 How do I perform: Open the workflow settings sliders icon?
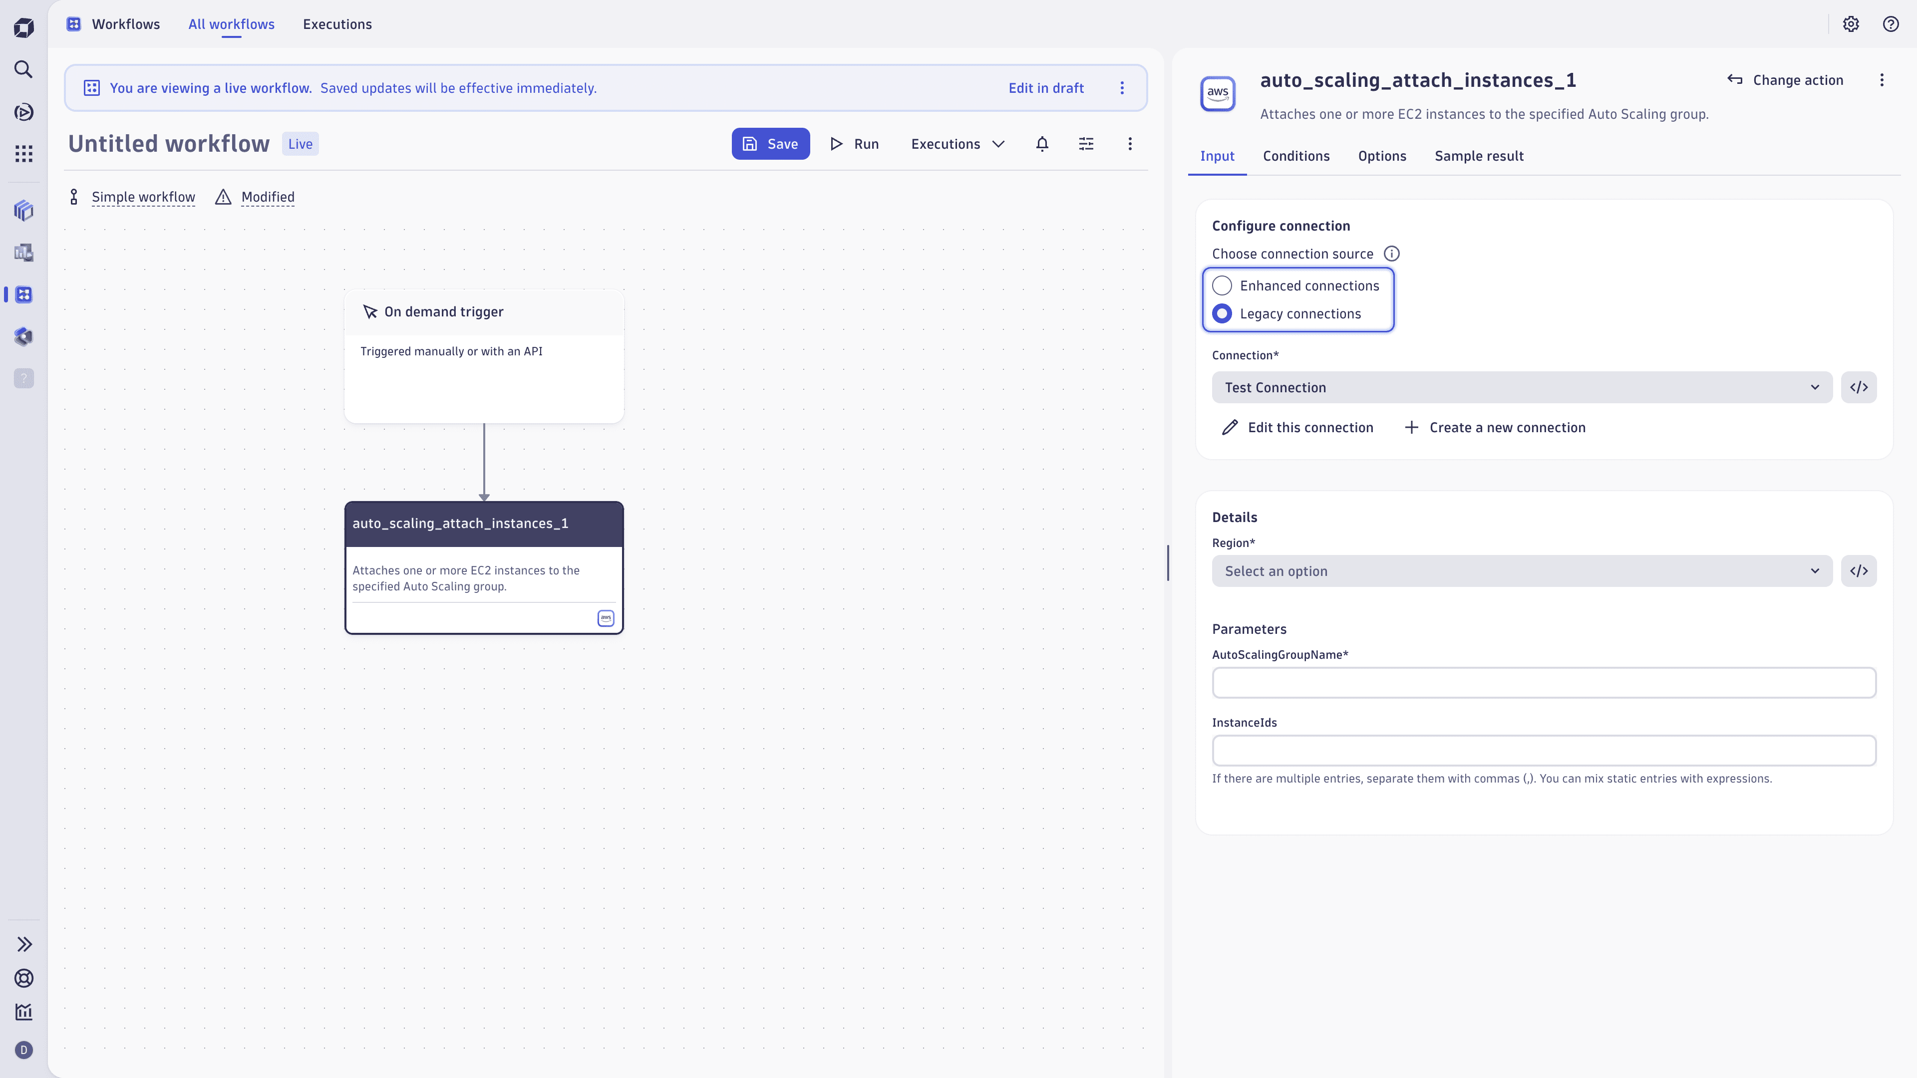click(x=1086, y=144)
